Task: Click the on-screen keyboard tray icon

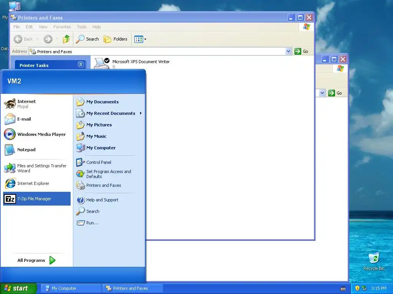Action: tap(343, 289)
